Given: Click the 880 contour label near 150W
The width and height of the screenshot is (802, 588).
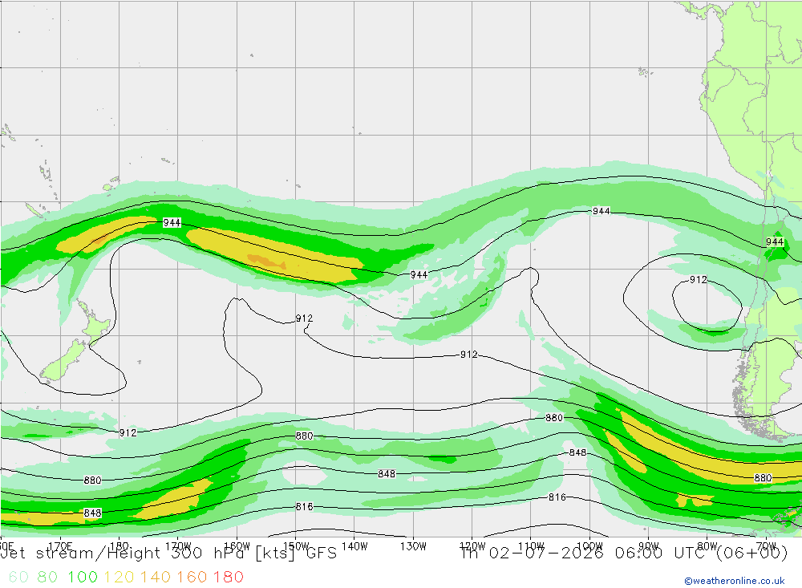Looking at the screenshot, I should tap(304, 436).
